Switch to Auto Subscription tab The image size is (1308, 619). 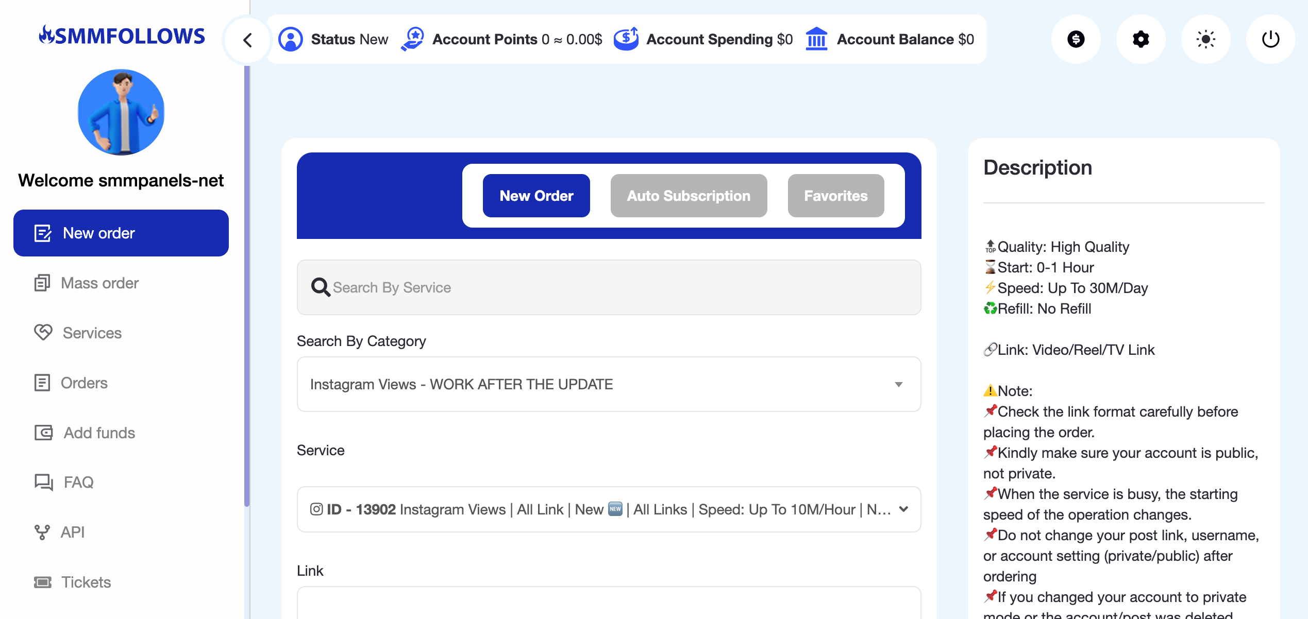pos(689,196)
